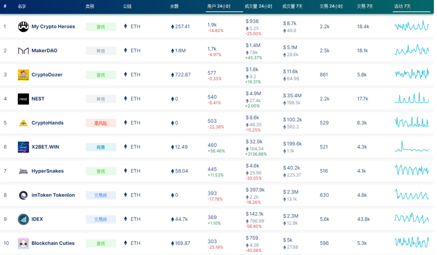Screen dimensions: 437x255
Task: Sort by 公链 column header
Action: (127, 6)
